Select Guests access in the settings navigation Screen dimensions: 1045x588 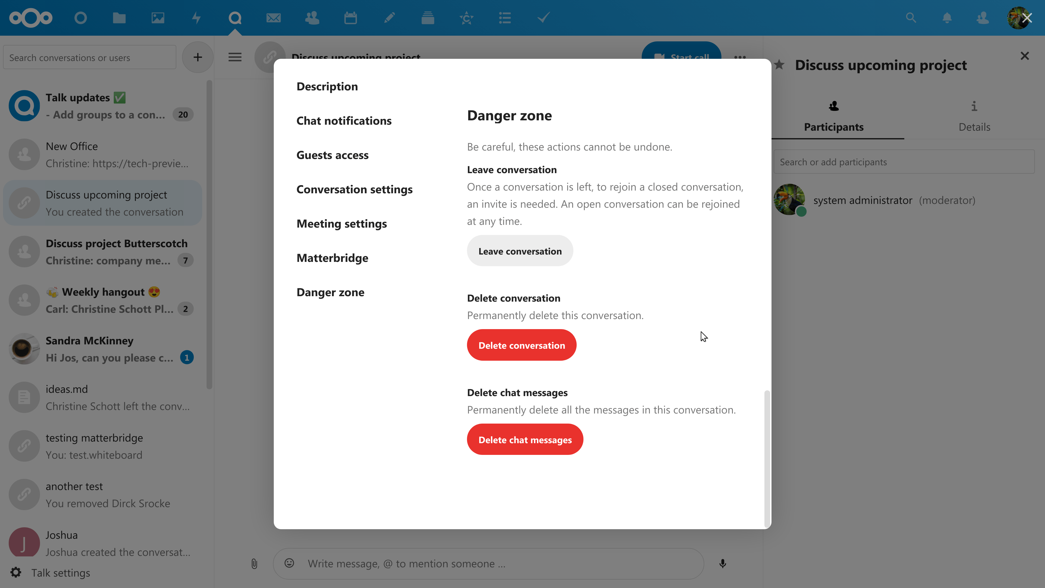click(x=332, y=155)
